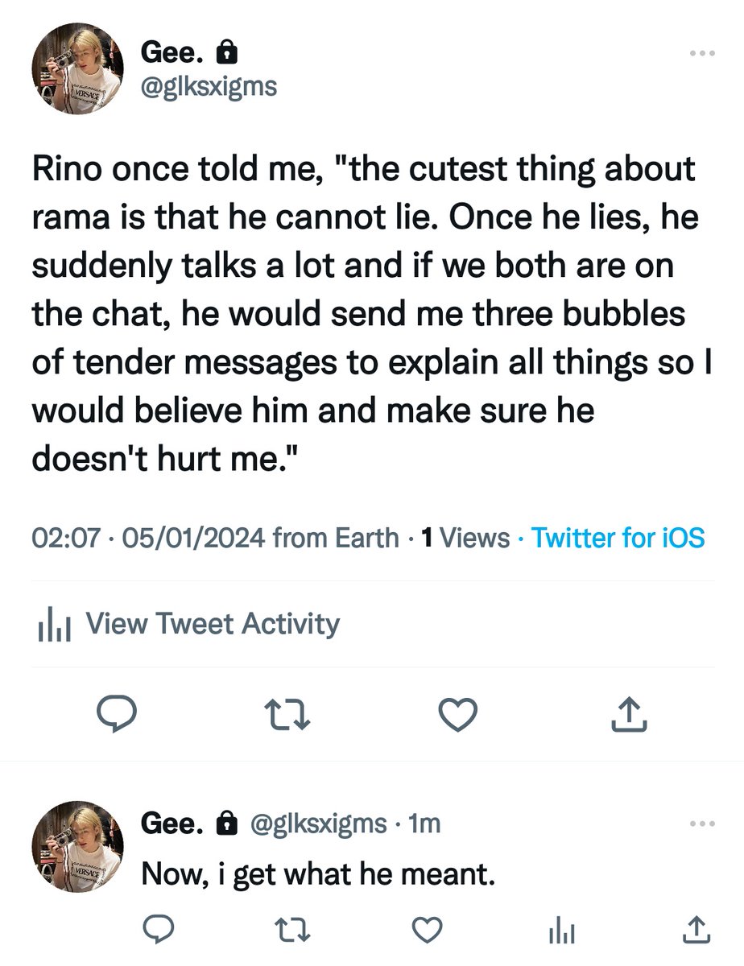Click the 02:07 · 05/01/2024 timestamp
The height and width of the screenshot is (966, 744).
coord(148,537)
